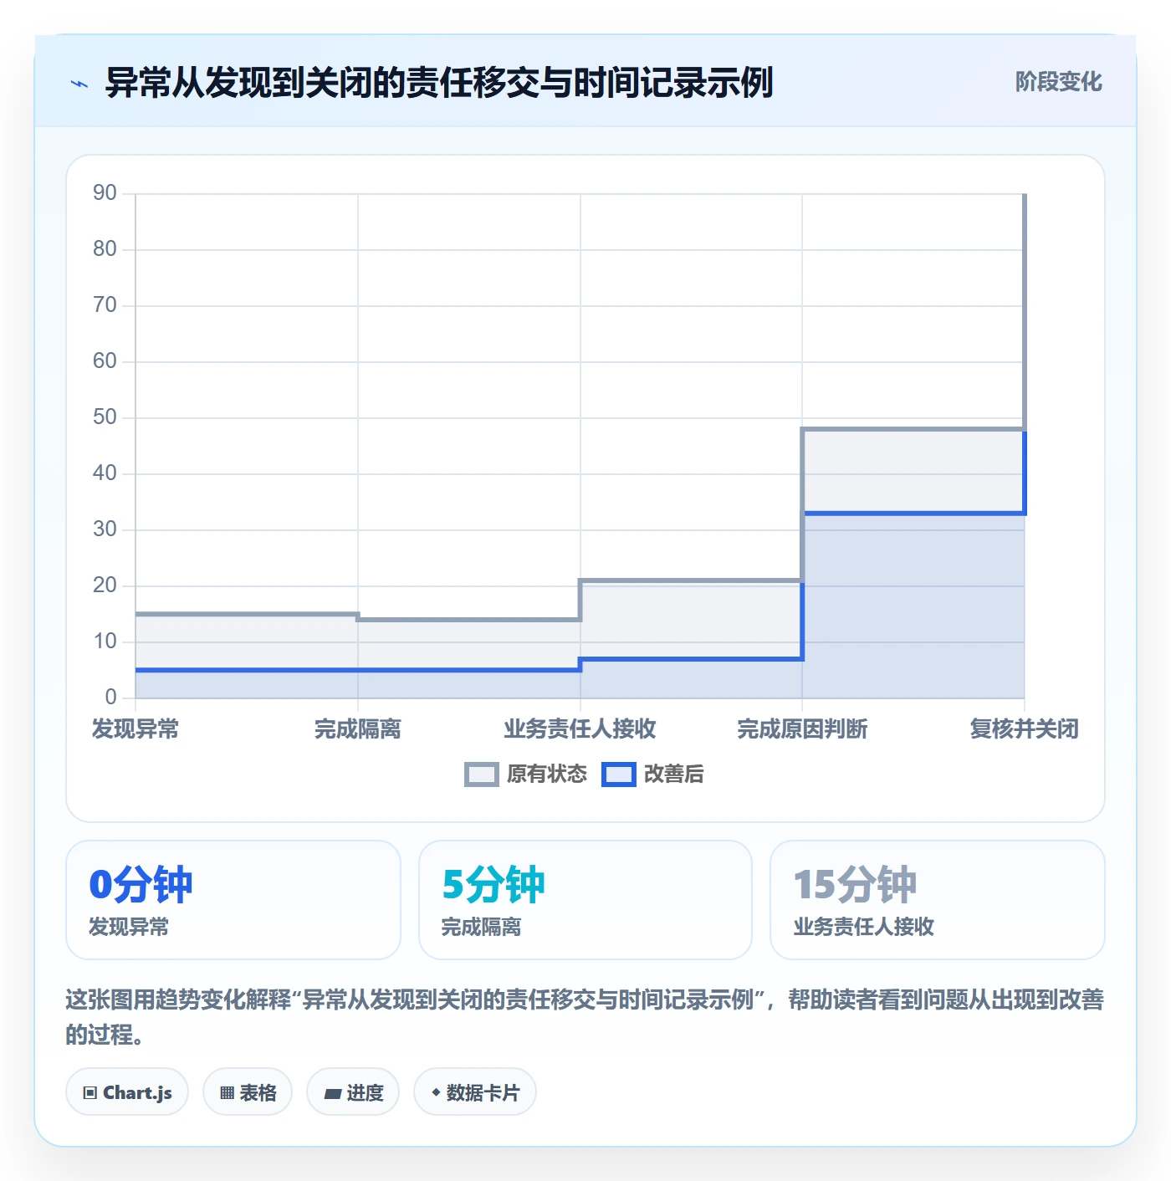The image size is (1171, 1181).
Task: Click the 阶段变化 label in header
Action: (1058, 82)
